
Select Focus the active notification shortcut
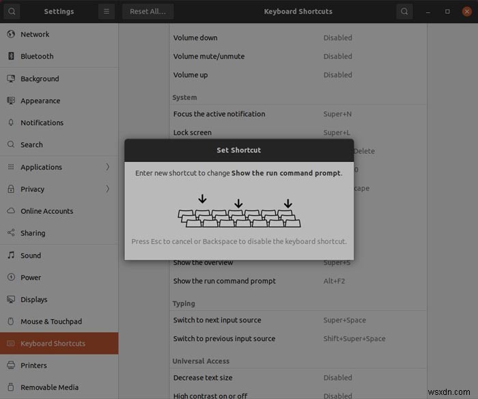pyautogui.click(x=298, y=114)
